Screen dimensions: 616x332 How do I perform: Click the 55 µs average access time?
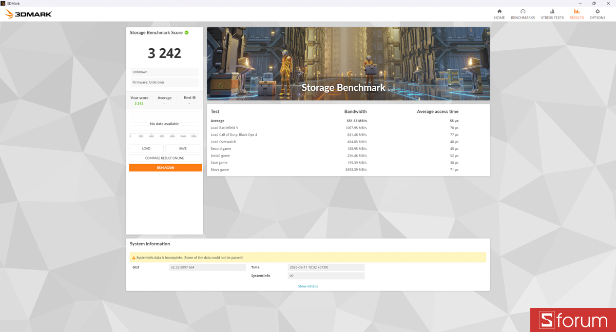(x=454, y=121)
